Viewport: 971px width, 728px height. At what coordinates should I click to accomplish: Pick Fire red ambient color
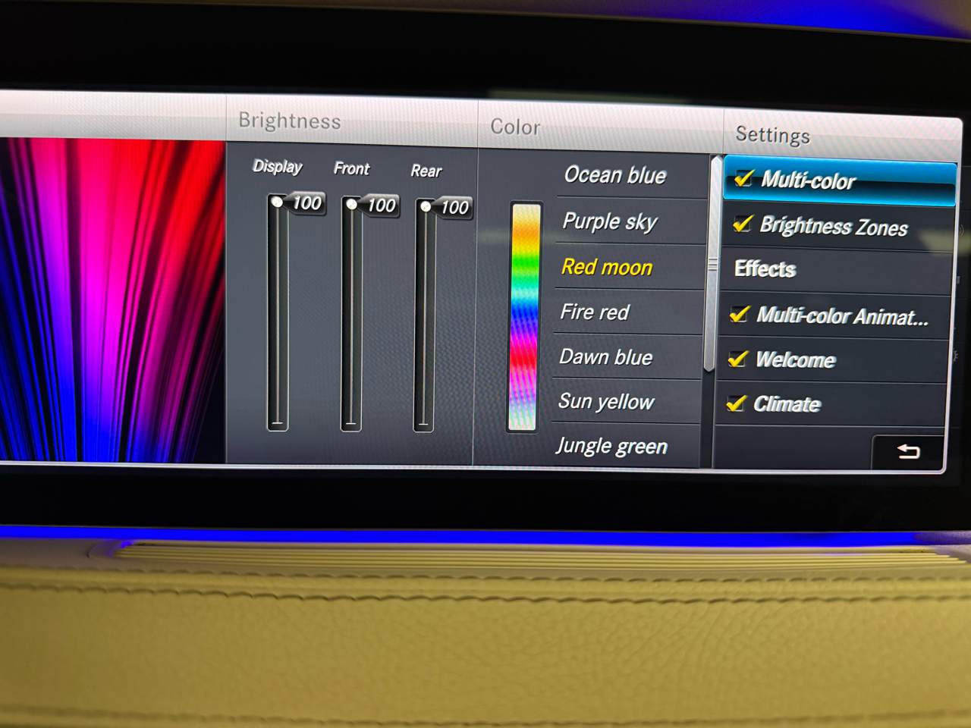(595, 312)
